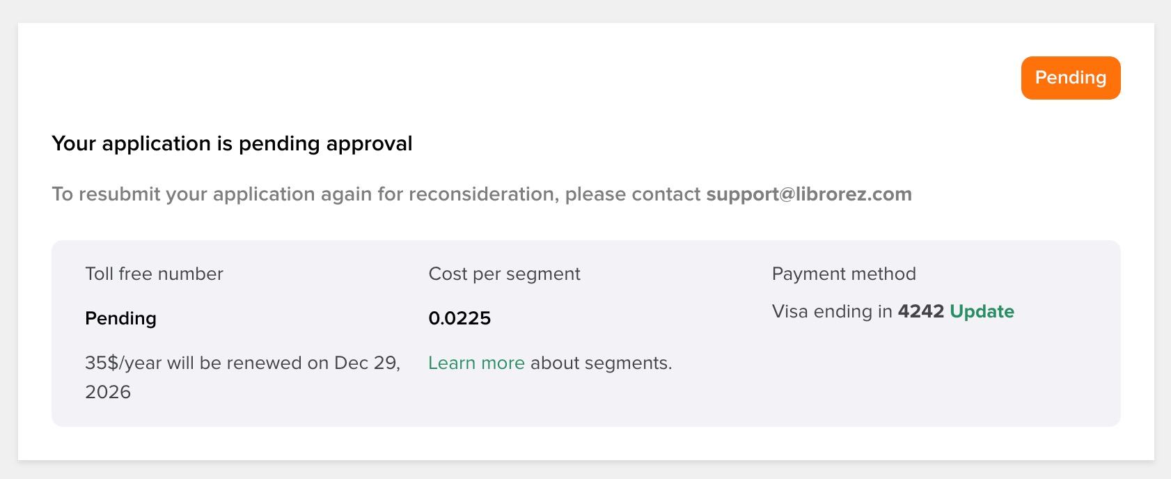Click the Toll free number label
The height and width of the screenshot is (479, 1171).
click(x=154, y=274)
